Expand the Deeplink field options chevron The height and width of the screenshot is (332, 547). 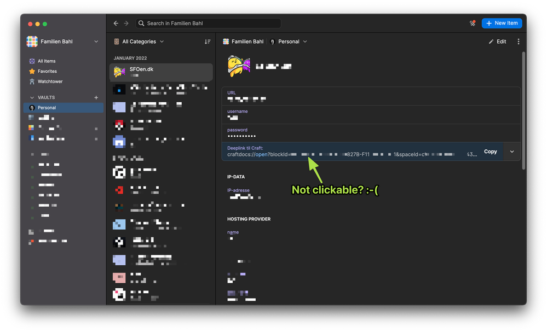click(512, 152)
